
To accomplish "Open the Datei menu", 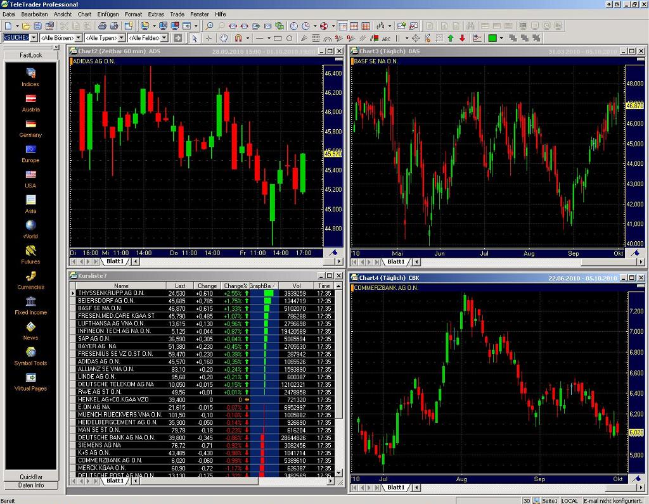I will point(9,14).
